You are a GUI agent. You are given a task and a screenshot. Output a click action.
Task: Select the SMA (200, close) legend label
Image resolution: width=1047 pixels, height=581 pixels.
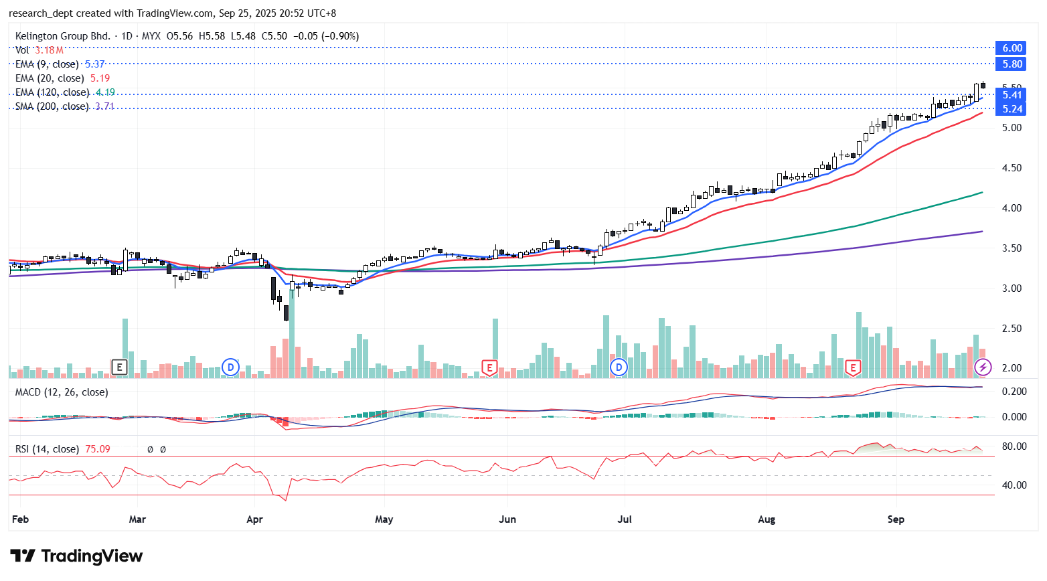(x=52, y=106)
